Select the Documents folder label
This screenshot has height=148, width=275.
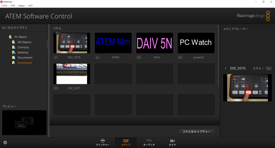(25, 57)
